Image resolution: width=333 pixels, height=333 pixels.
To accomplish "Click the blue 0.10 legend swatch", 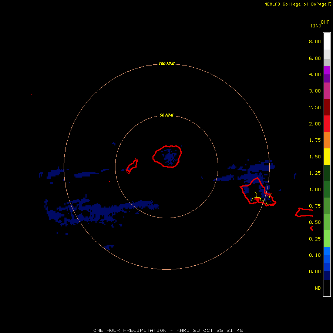I will click(x=327, y=255).
